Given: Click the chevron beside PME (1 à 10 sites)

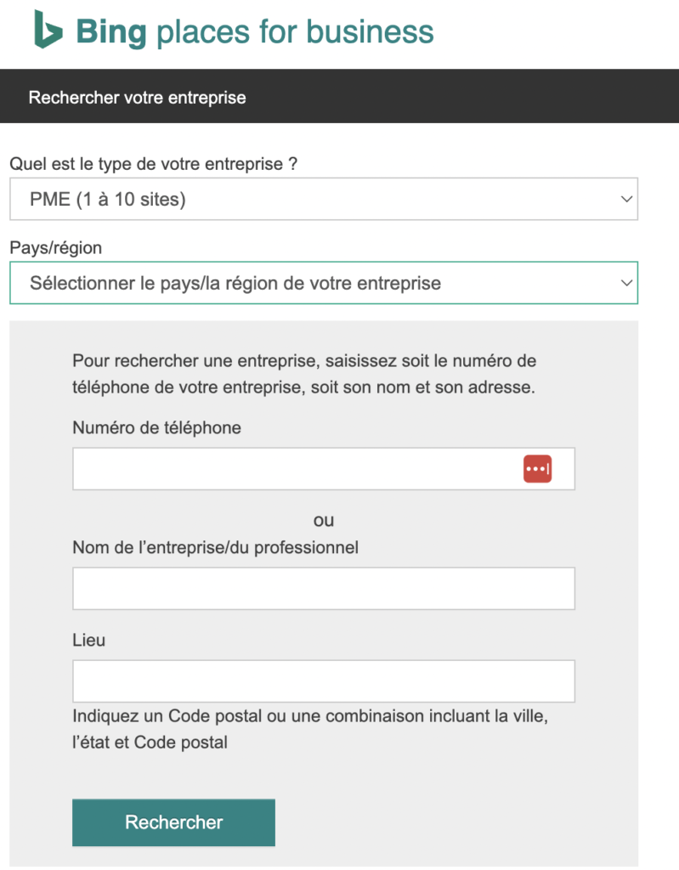Looking at the screenshot, I should click(627, 200).
